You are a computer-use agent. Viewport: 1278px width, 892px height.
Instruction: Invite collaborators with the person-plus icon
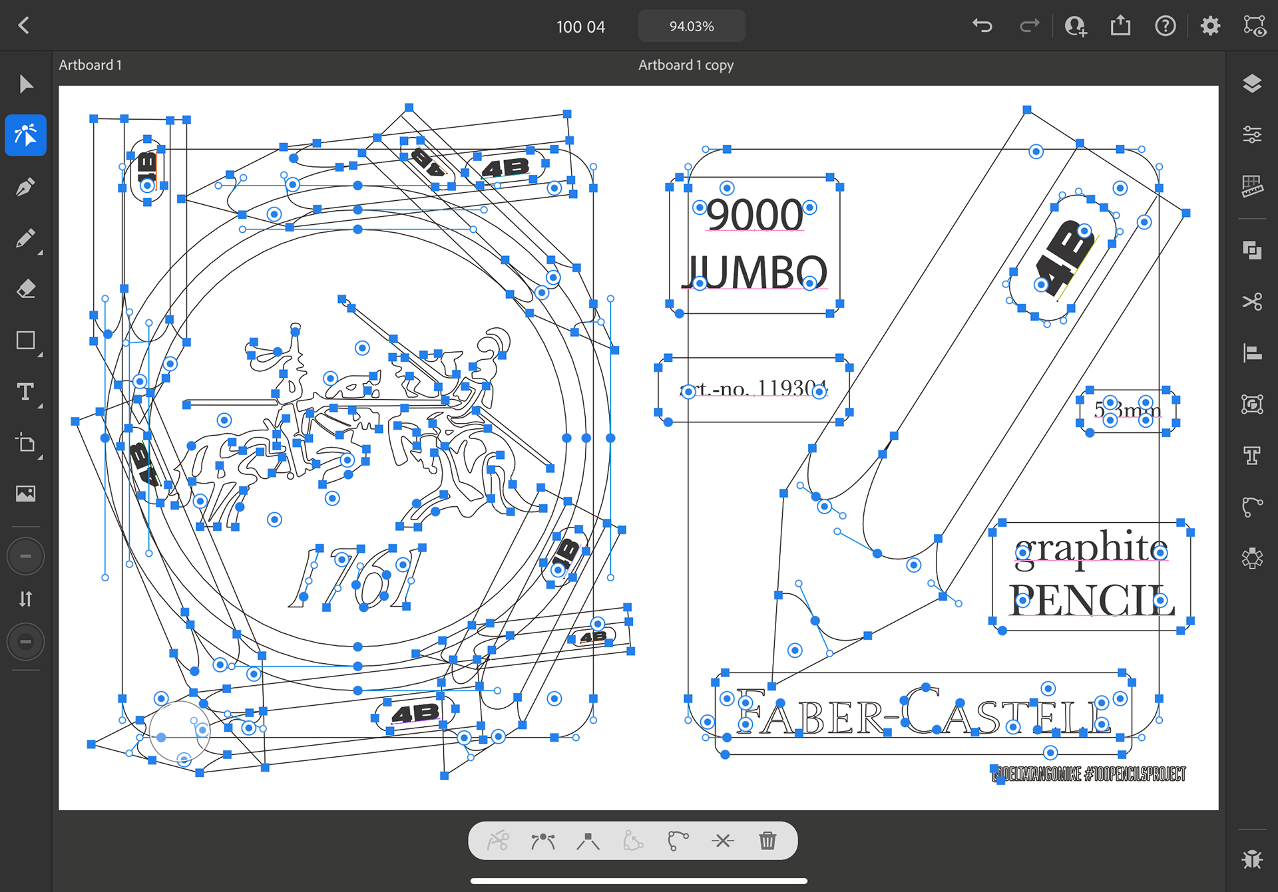[1075, 26]
